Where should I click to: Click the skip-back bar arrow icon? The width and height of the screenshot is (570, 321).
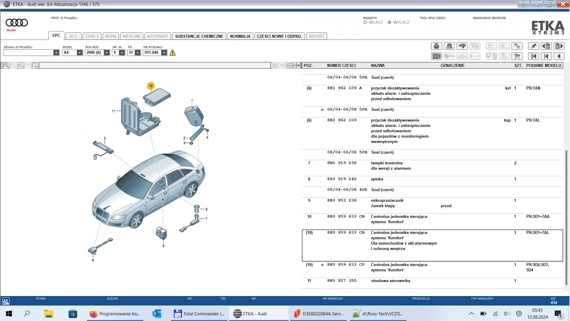[x=546, y=56]
